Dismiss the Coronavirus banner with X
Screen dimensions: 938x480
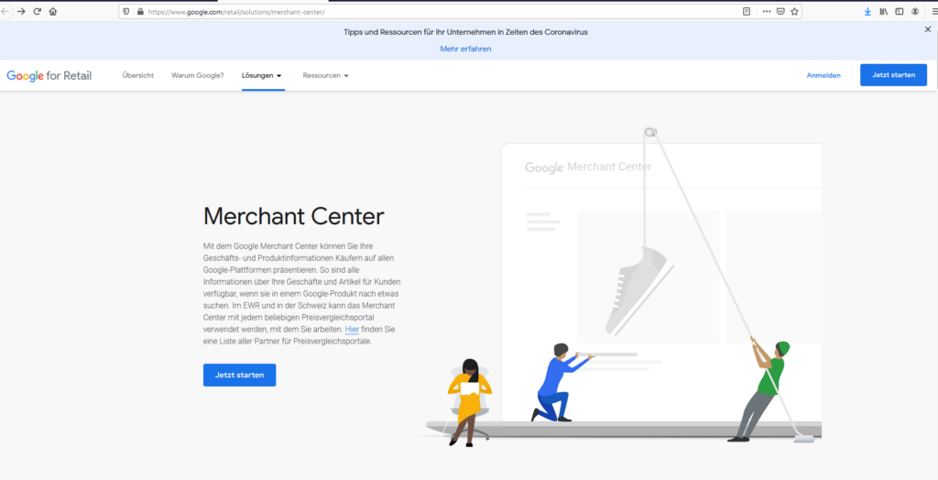(927, 30)
